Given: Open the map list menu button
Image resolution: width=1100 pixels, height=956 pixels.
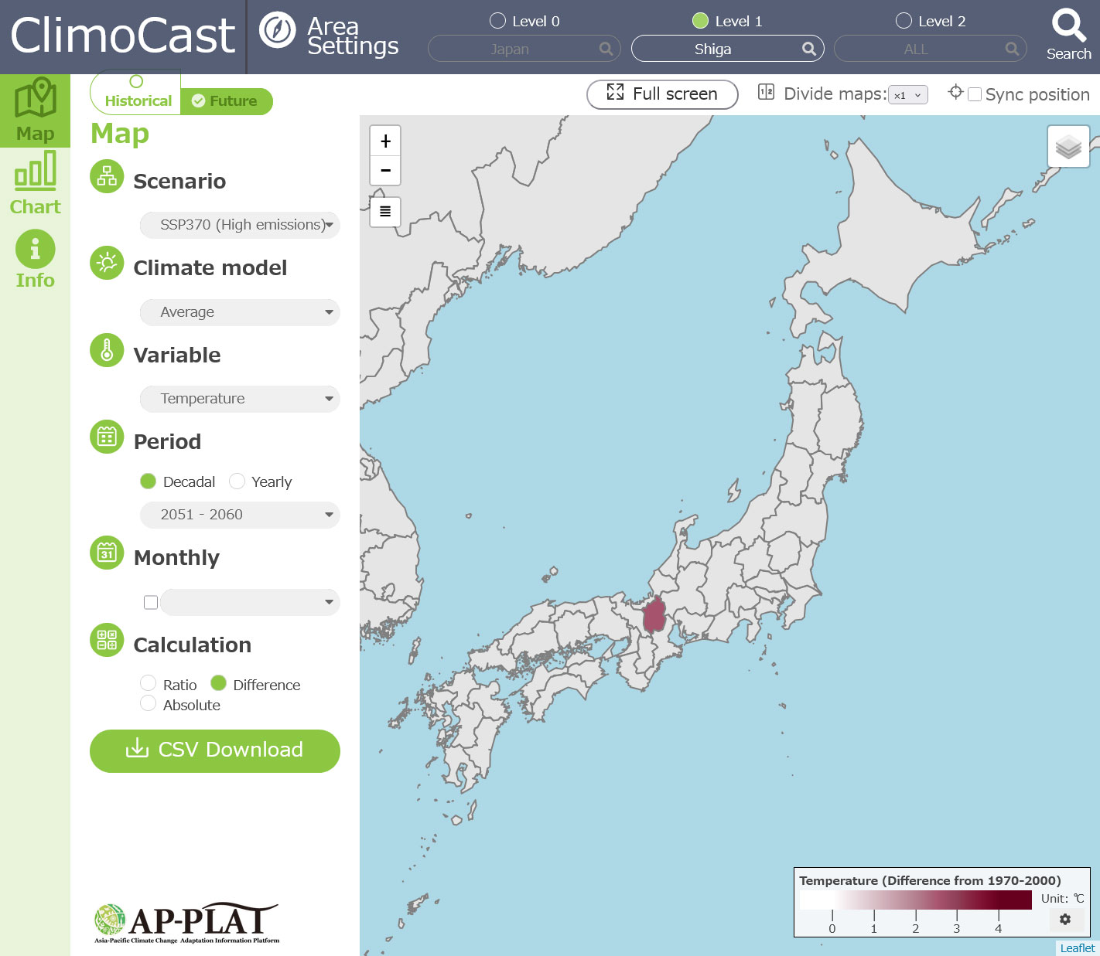Looking at the screenshot, I should tap(385, 211).
